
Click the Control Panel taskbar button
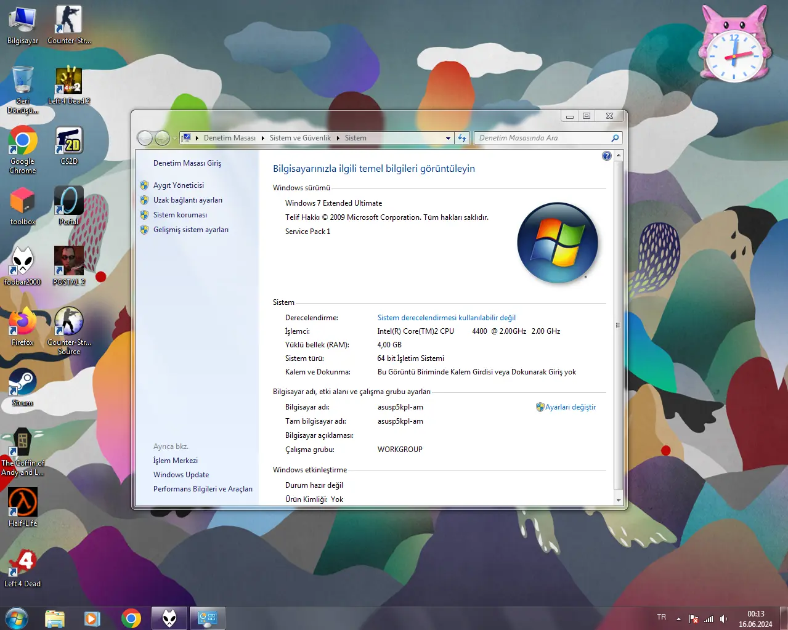[208, 618]
